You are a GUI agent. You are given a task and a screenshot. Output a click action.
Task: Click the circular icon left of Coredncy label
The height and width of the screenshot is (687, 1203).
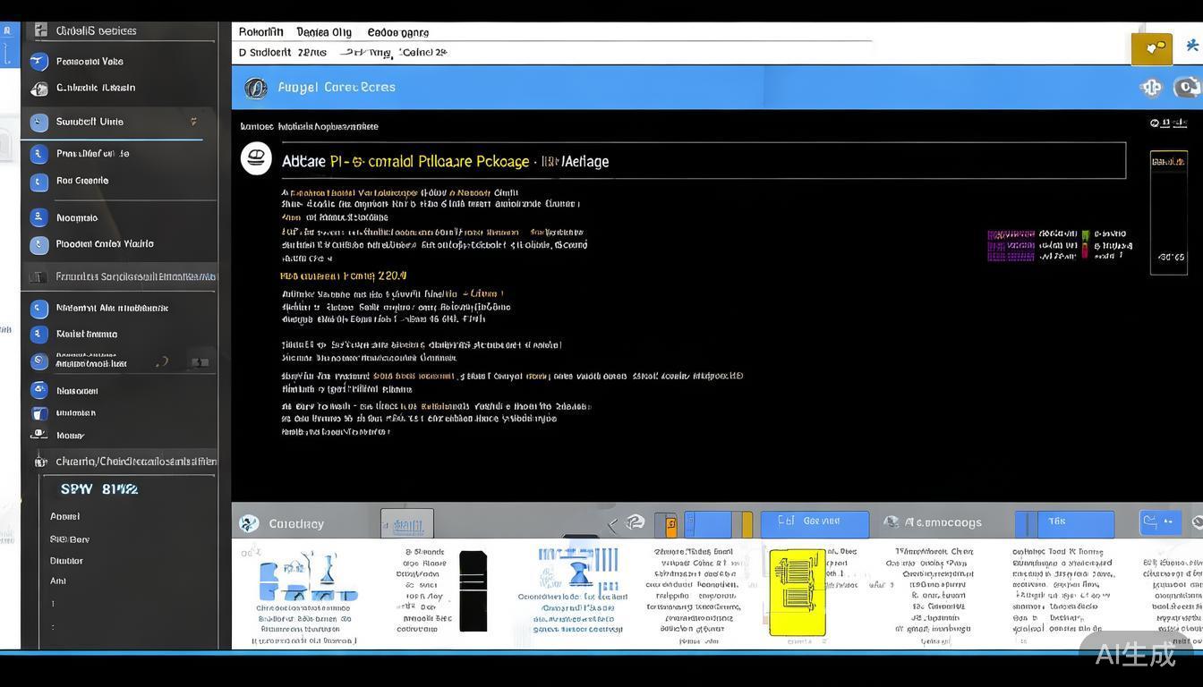[x=250, y=523]
